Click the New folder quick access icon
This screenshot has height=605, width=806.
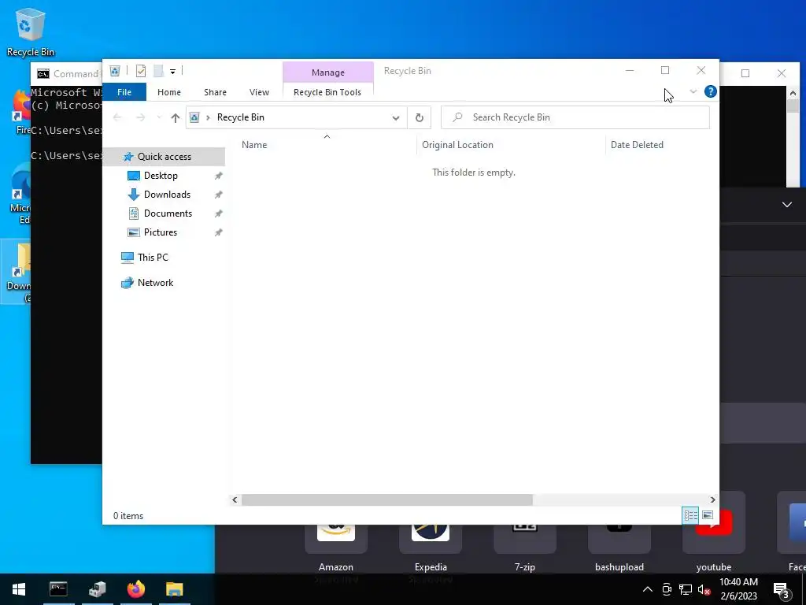(x=159, y=71)
